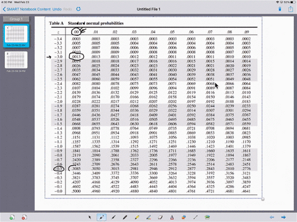
Task: Click 'Standard normal probabilities' heading
Action: coord(96,23)
